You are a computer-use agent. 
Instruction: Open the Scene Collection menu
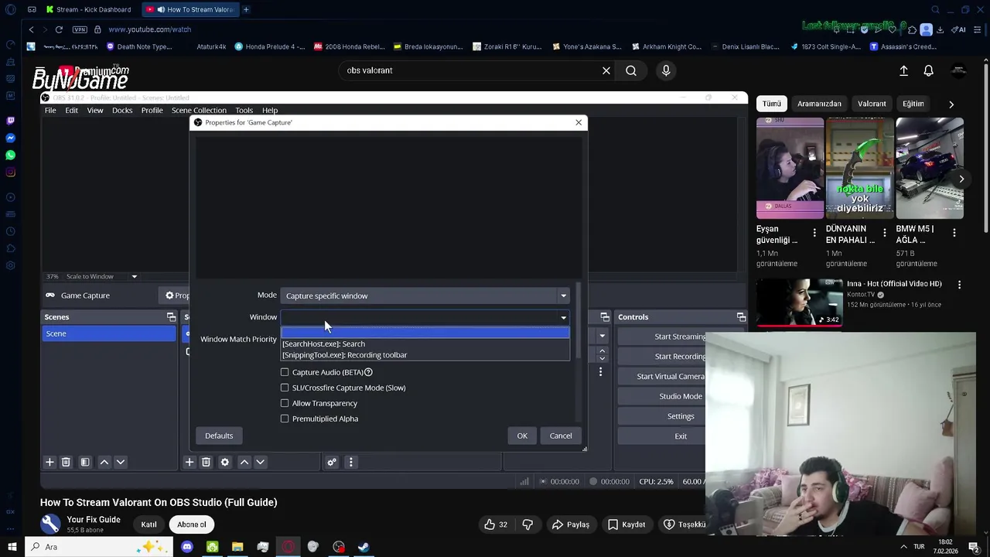[x=199, y=110]
